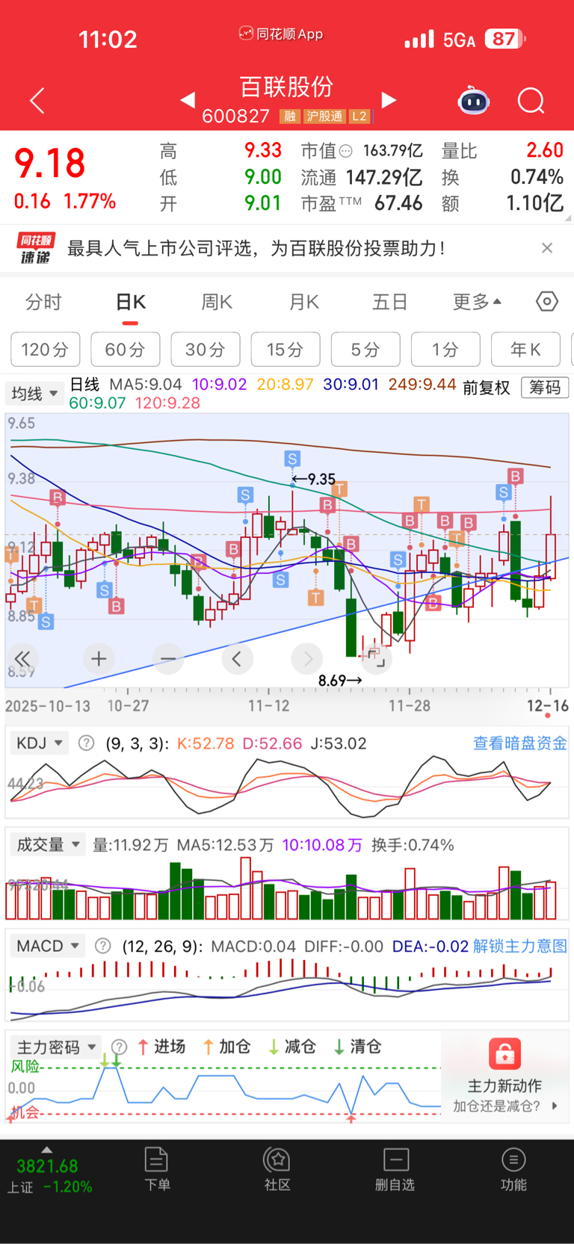Open KDJ help question mark
The height and width of the screenshot is (1244, 574).
pos(87,743)
